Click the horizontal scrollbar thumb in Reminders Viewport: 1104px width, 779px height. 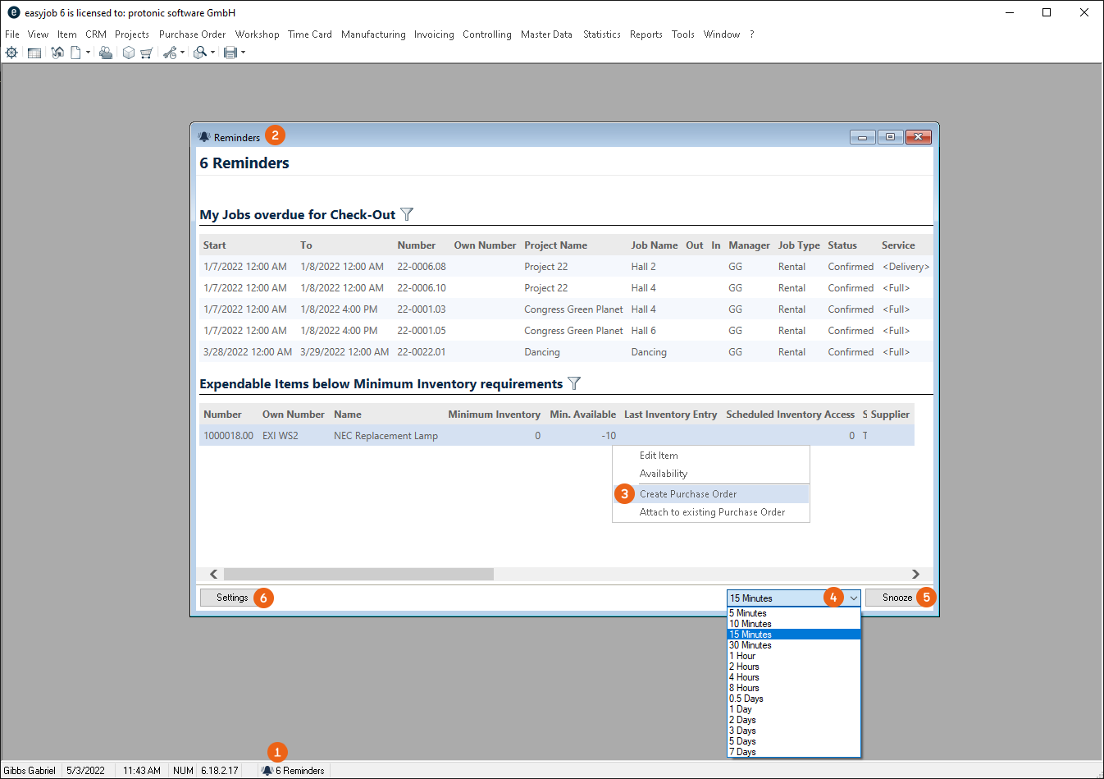coord(358,575)
